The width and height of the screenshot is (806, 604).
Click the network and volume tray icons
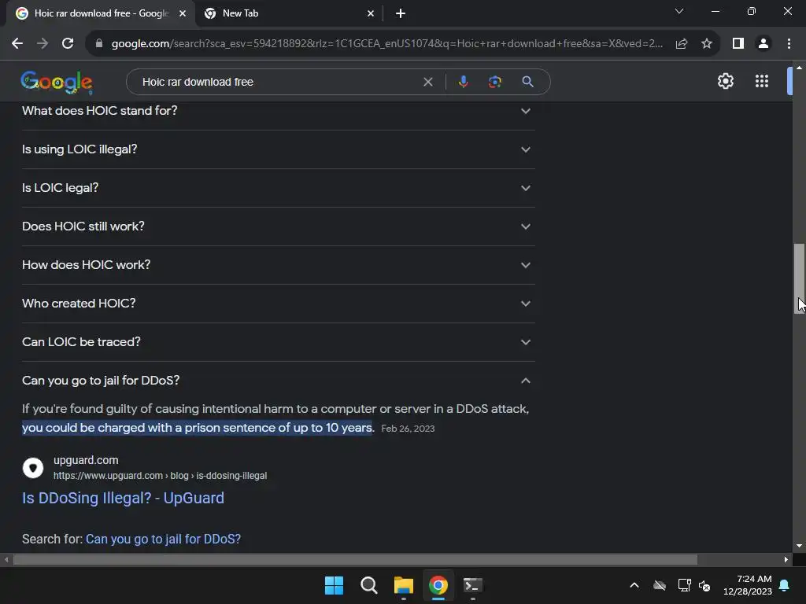click(694, 585)
